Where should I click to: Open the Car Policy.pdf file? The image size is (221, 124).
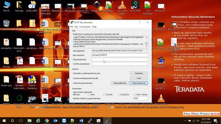coord(19,62)
